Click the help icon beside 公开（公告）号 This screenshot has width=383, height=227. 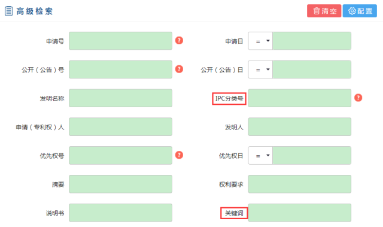(x=179, y=69)
